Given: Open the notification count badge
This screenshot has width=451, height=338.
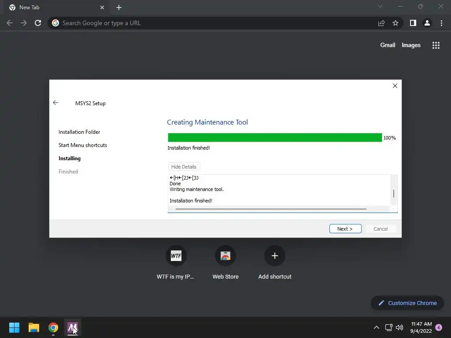Looking at the screenshot, I should (439, 327).
